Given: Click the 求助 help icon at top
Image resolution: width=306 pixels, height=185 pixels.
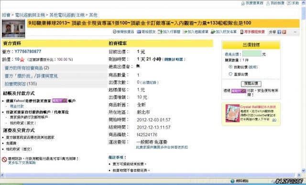Looking at the screenshot, I should [289, 3].
